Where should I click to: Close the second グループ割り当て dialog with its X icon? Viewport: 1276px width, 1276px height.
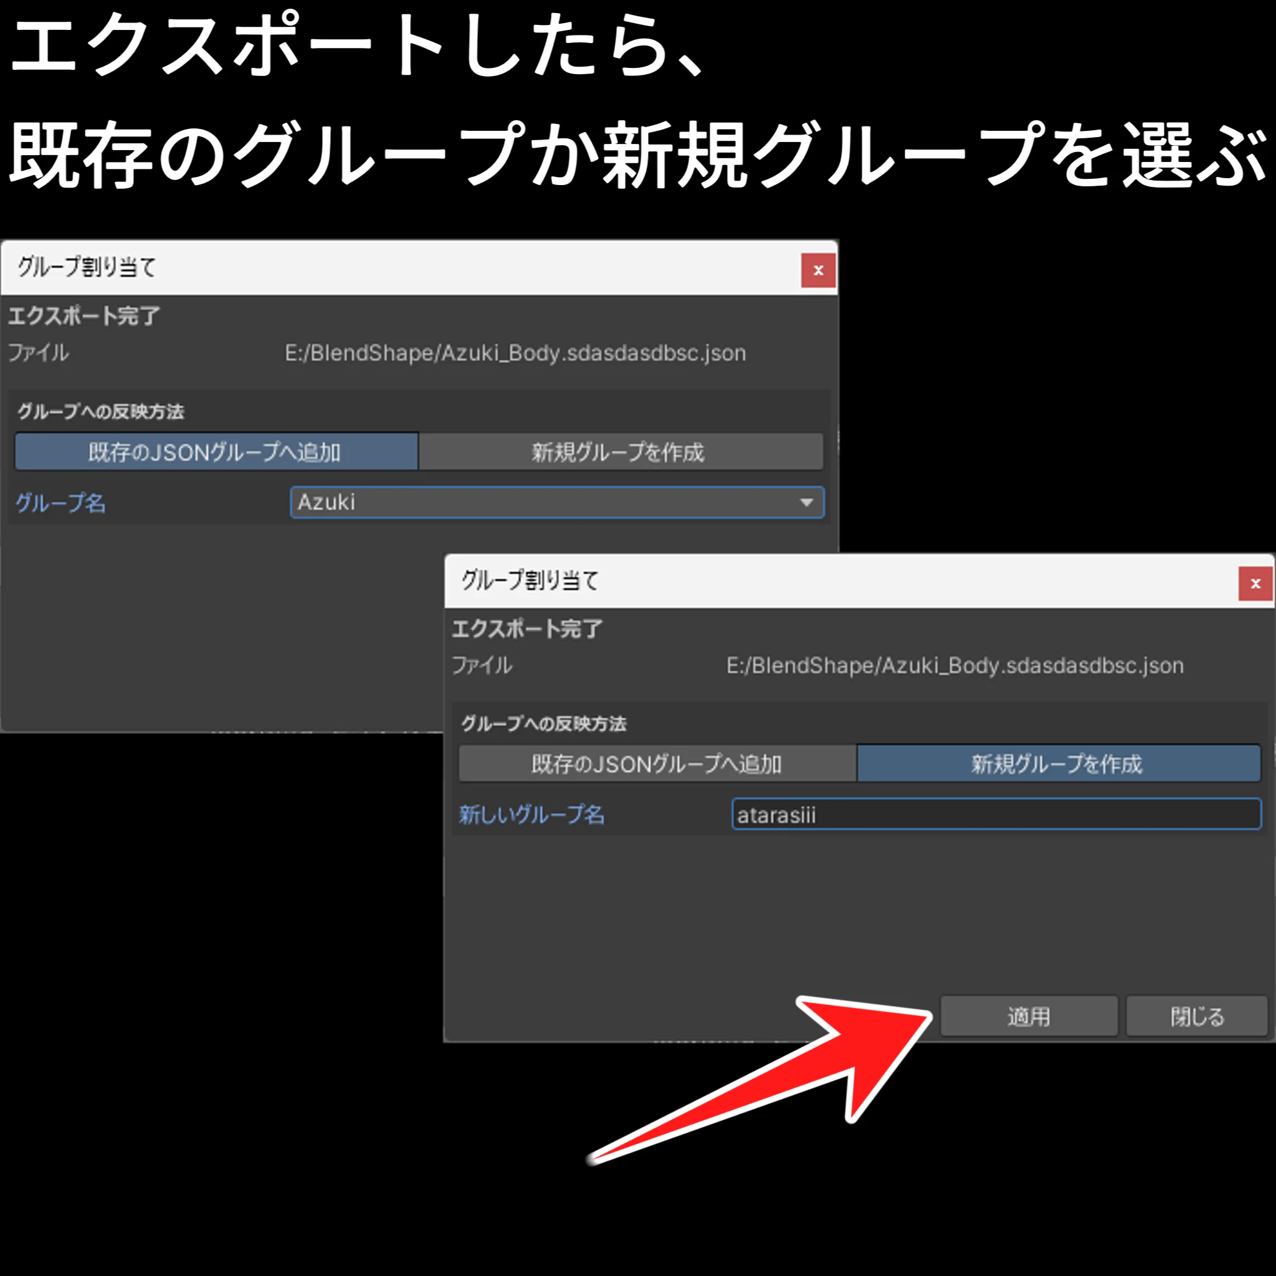tap(1254, 584)
